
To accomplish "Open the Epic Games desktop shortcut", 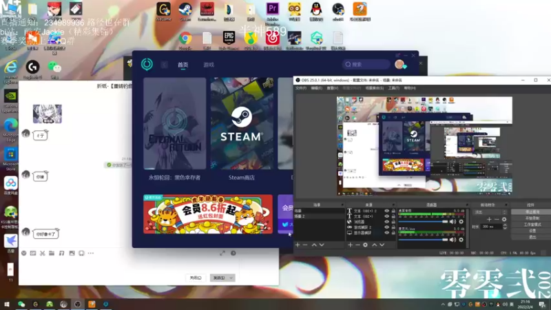I will (x=229, y=38).
